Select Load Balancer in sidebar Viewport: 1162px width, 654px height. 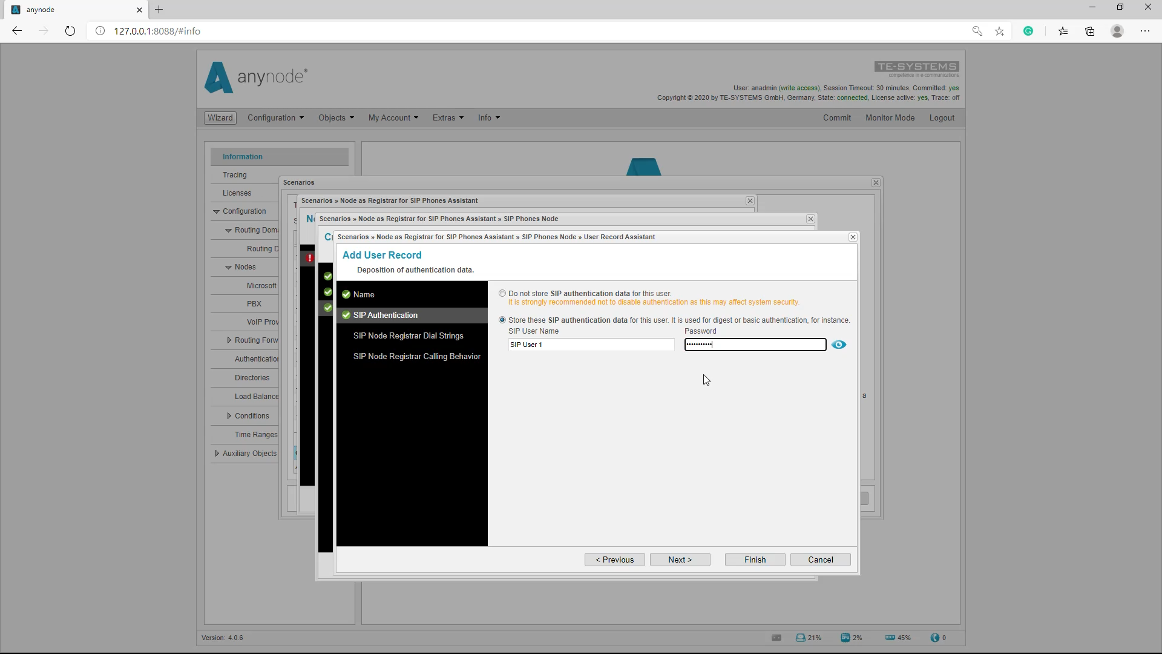pos(257,397)
